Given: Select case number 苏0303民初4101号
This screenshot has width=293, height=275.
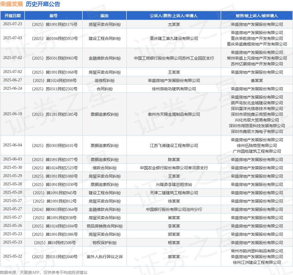Looking at the screenshot, I should coord(55,146).
